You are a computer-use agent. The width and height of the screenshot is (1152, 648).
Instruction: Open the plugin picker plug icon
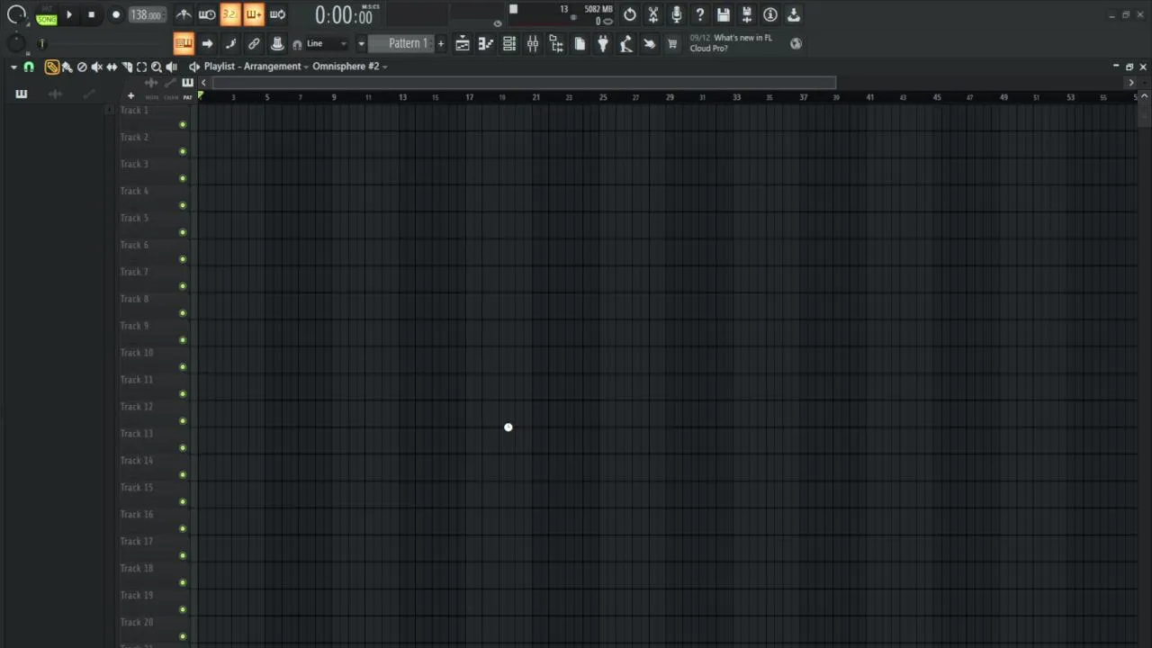click(603, 43)
